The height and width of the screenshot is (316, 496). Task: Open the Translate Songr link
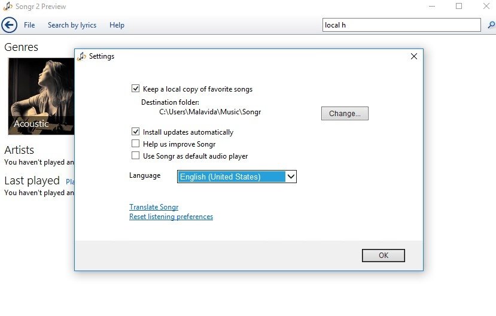pos(154,207)
